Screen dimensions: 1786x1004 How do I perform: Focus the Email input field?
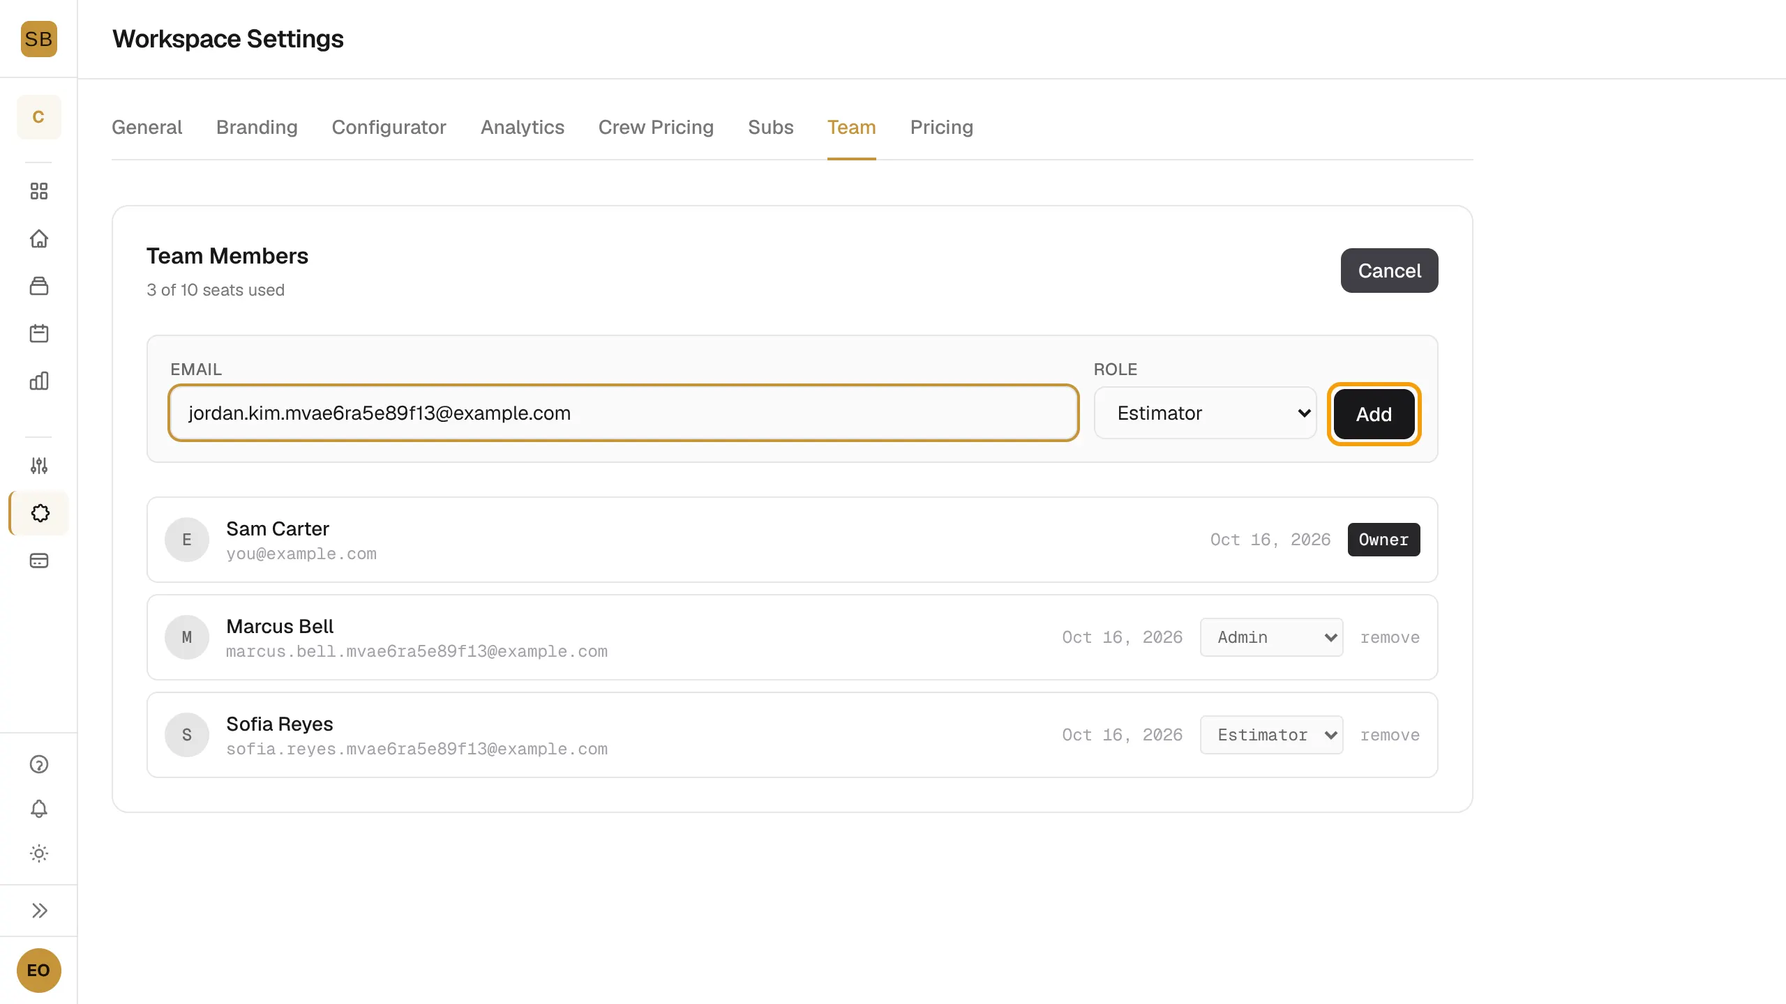[624, 413]
